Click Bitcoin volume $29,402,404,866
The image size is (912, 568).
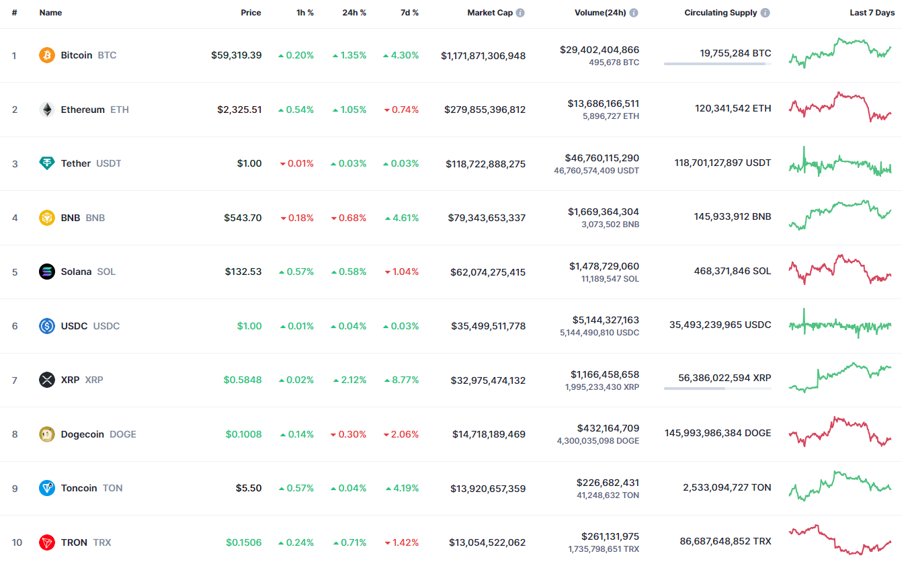[599, 50]
